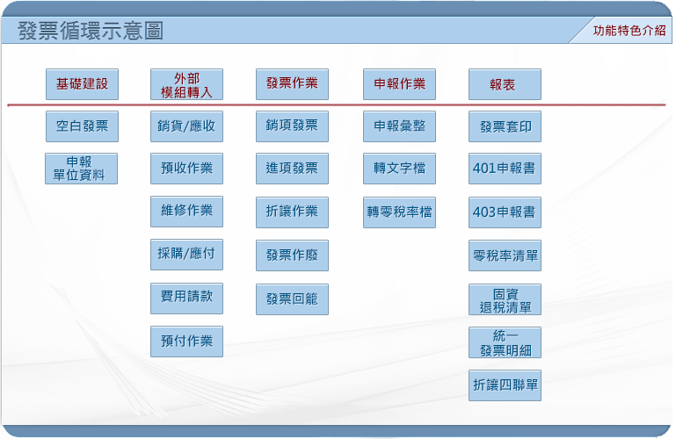Open 預收作業
Screen dimensions: 676x439
186,169
